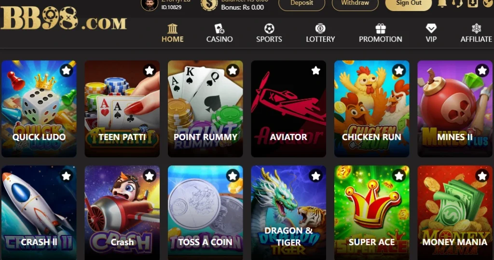Click the Deposit button
The width and height of the screenshot is (494, 260).
click(302, 4)
